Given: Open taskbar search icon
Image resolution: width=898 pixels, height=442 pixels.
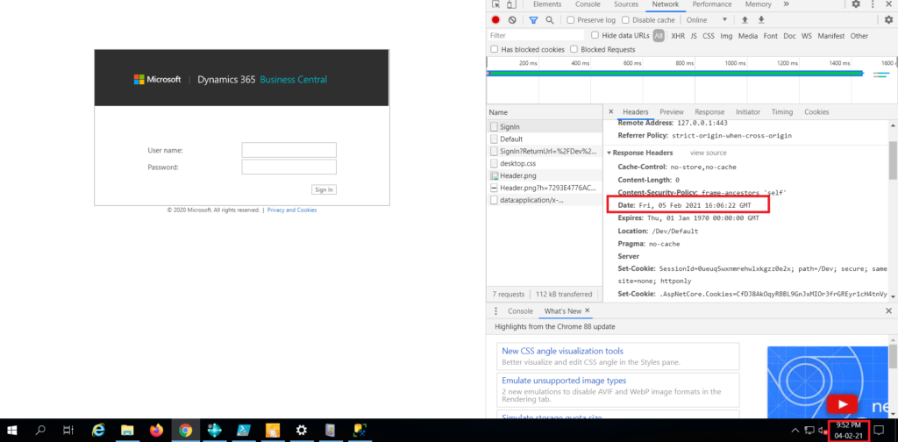Looking at the screenshot, I should tap(40, 430).
